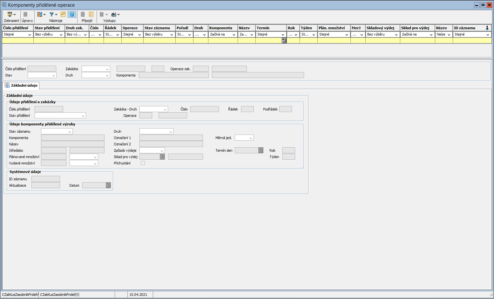
Task: Open calendar picker next to Termín den
Action: (261, 150)
